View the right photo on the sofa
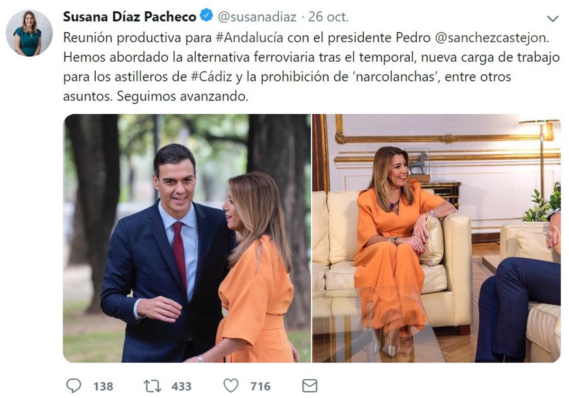The width and height of the screenshot is (569, 398). tap(436, 238)
